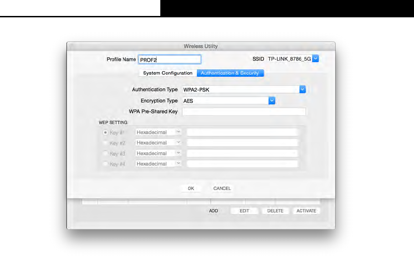Open Key #4 Hexadecimal format dropdown
The height and width of the screenshot is (259, 414).
(x=158, y=164)
